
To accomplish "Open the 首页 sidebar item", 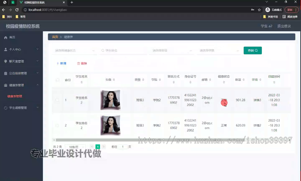I will tap(21, 37).
